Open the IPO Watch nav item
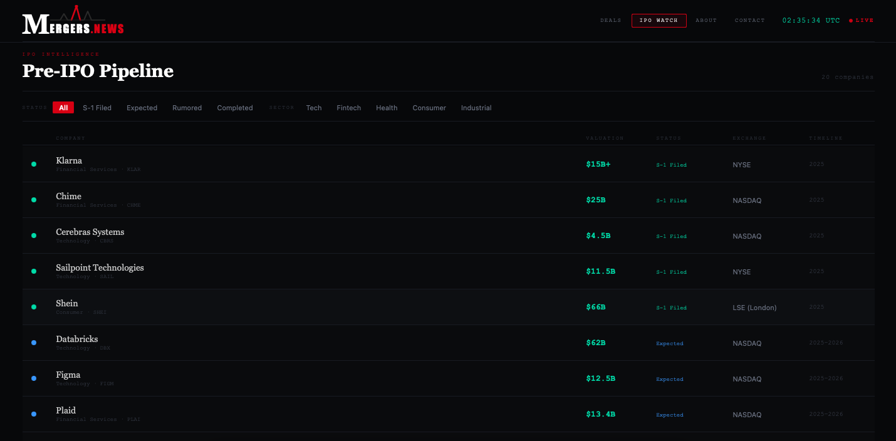 click(x=659, y=21)
